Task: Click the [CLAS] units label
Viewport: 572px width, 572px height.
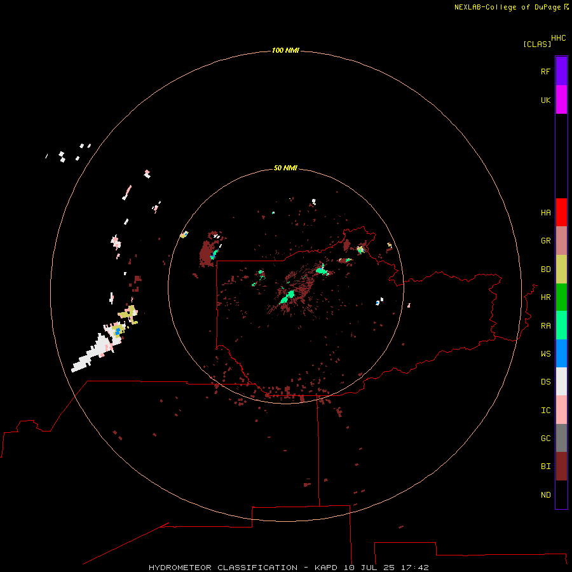Action: click(x=536, y=44)
